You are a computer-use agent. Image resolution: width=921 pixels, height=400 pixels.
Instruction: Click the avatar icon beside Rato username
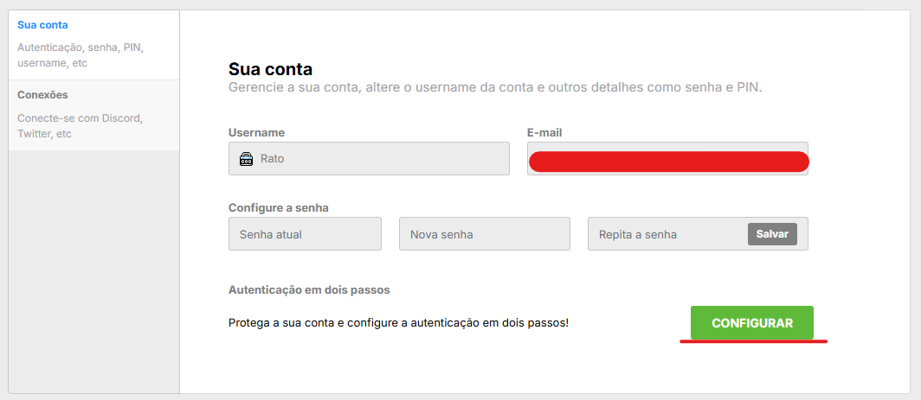[x=246, y=159]
